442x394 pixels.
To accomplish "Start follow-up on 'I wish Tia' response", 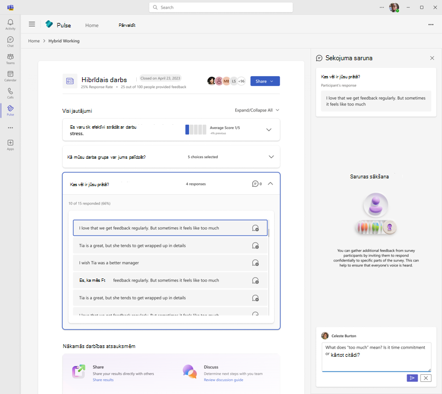I will click(255, 263).
